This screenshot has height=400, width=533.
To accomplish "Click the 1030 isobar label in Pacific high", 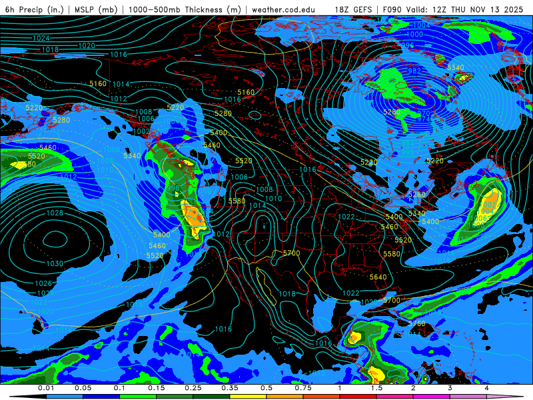I will [55, 263].
